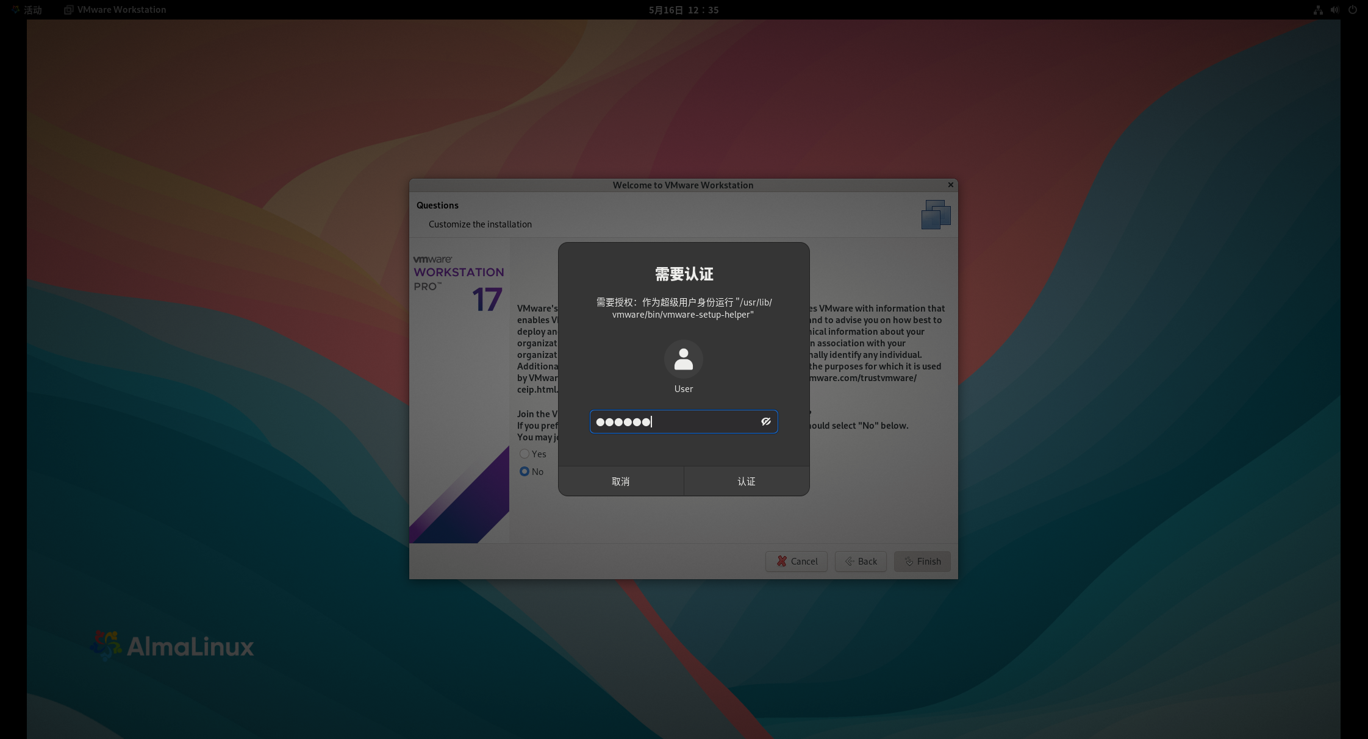Image resolution: width=1368 pixels, height=739 pixels.
Task: Open the clock showing 5月16日 12:35
Action: (684, 10)
